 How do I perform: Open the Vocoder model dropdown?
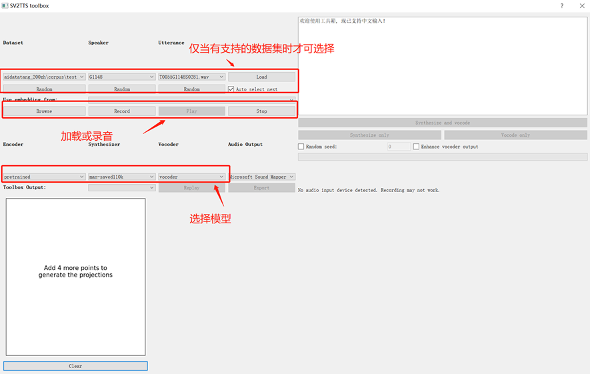192,177
